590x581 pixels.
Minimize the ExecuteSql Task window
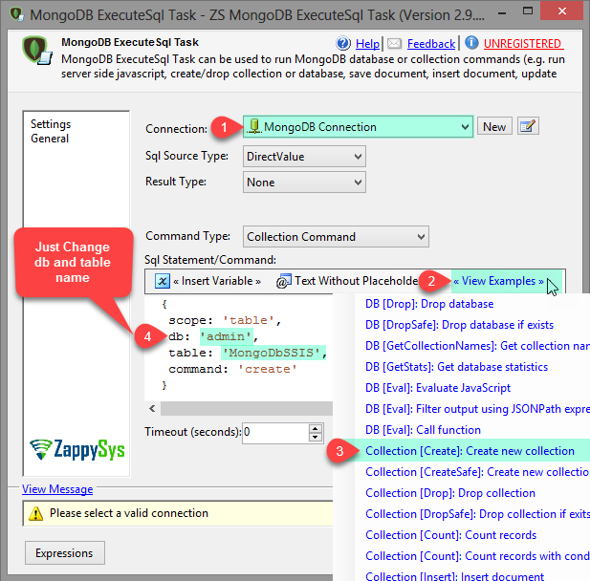click(502, 12)
